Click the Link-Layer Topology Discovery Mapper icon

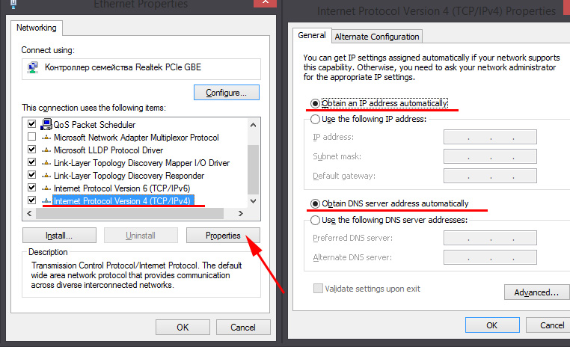[x=46, y=163]
